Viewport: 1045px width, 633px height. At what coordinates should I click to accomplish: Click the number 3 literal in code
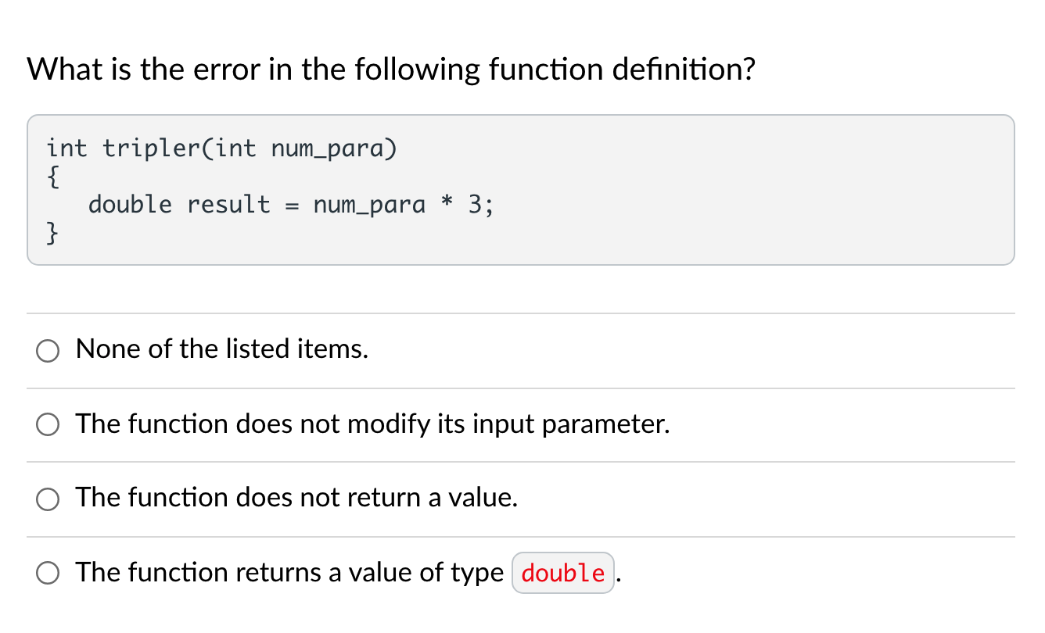pyautogui.click(x=475, y=205)
